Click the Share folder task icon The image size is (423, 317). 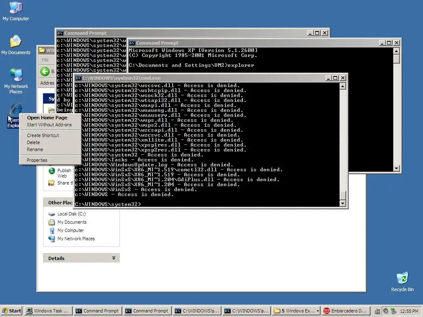52,183
